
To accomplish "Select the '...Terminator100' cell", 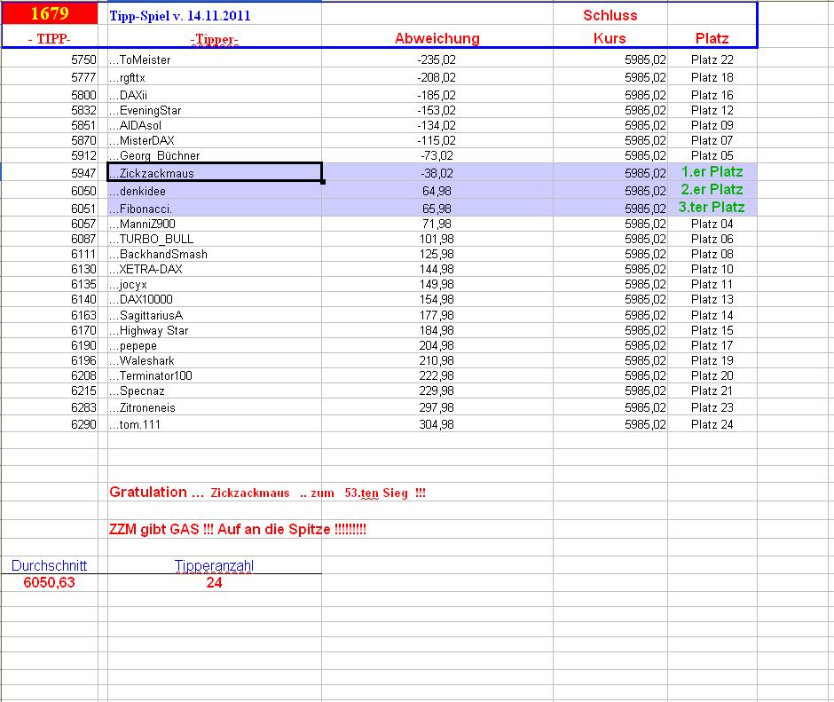I will coord(215,375).
